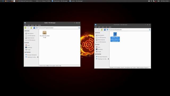
Task: Click the Downloads window path bar
Action: [x=129, y=30]
